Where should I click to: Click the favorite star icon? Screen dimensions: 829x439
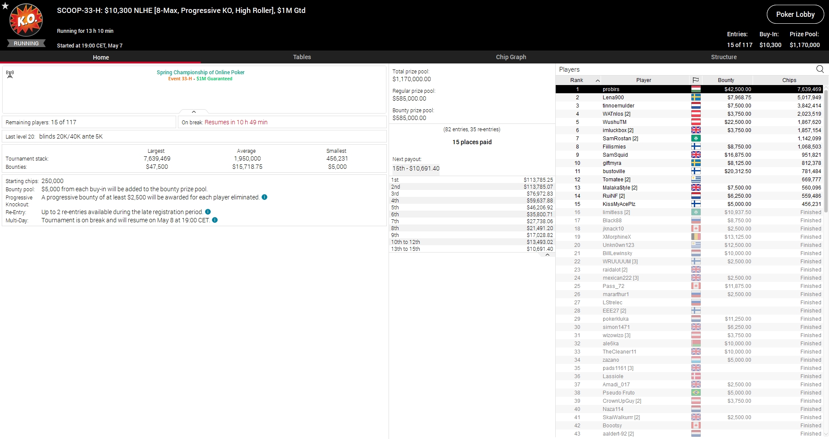click(x=5, y=6)
